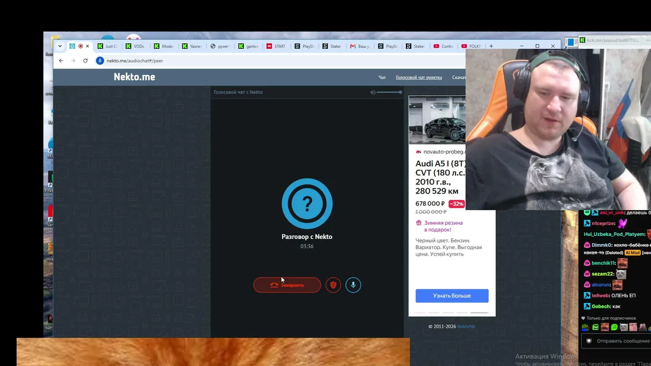Open the Скачать menu item
The image size is (651, 366).
(459, 77)
